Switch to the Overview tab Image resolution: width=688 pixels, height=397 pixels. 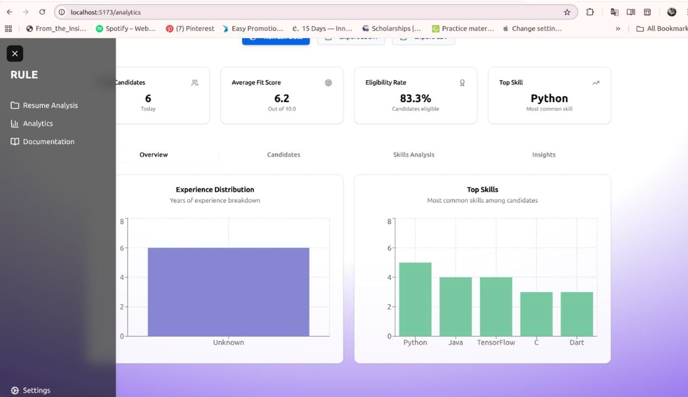coord(154,155)
